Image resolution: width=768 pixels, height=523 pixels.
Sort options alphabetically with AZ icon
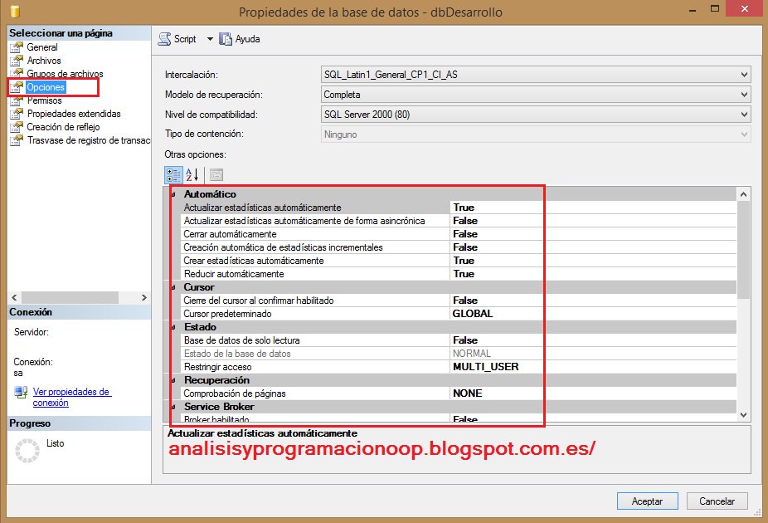[x=192, y=174]
